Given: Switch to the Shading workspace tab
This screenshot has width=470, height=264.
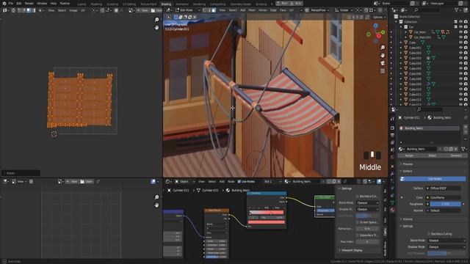Looking at the screenshot, I should click(x=166, y=4).
